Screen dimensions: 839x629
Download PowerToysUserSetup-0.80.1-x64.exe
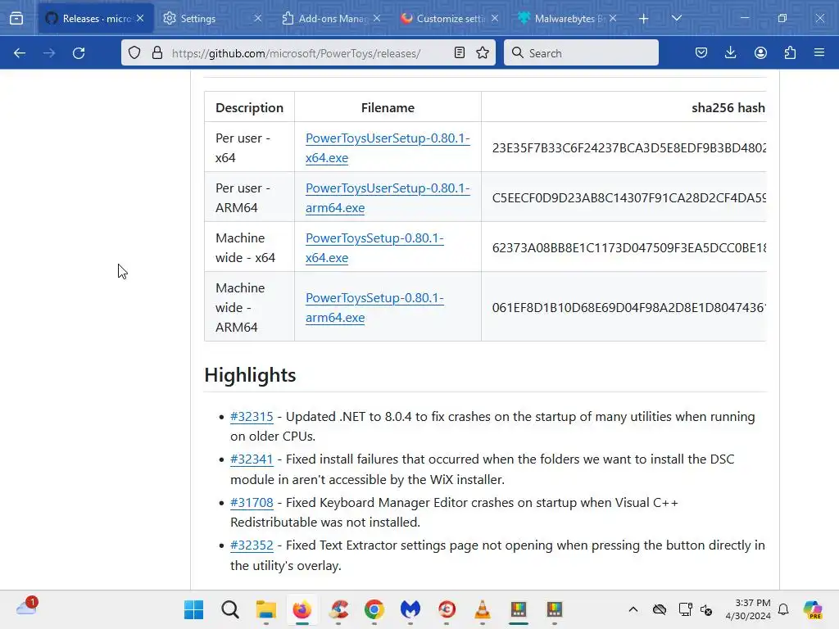pos(388,147)
